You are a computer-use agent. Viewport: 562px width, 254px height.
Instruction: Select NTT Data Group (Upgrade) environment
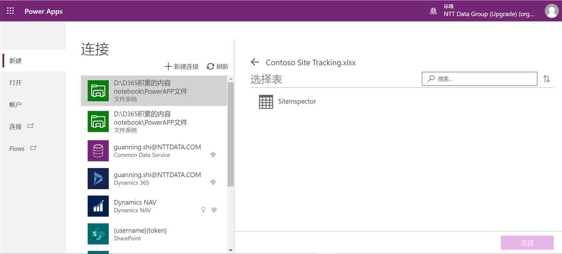[x=489, y=14]
